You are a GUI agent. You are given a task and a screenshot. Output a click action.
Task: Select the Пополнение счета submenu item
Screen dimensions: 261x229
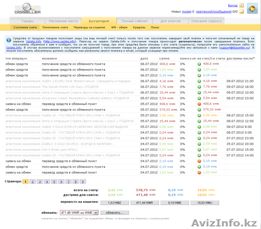(x=55, y=27)
